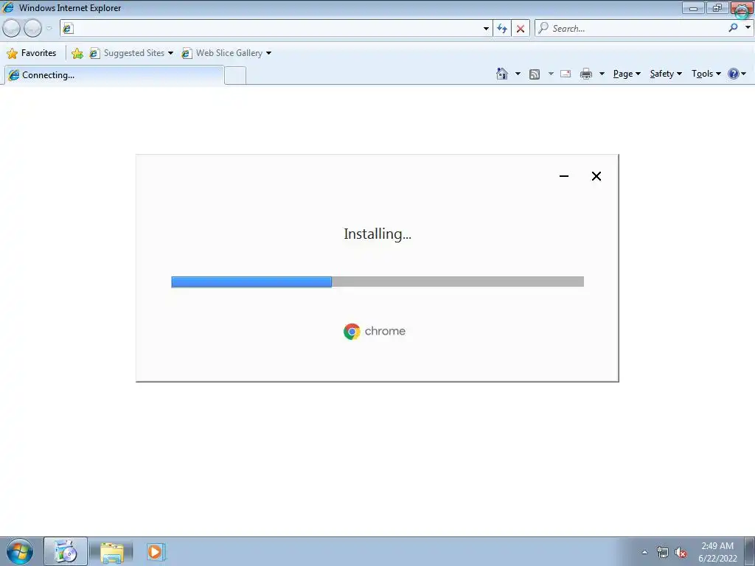This screenshot has height=566, width=755.
Task: Click the search magnifier button
Action: pyautogui.click(x=733, y=28)
